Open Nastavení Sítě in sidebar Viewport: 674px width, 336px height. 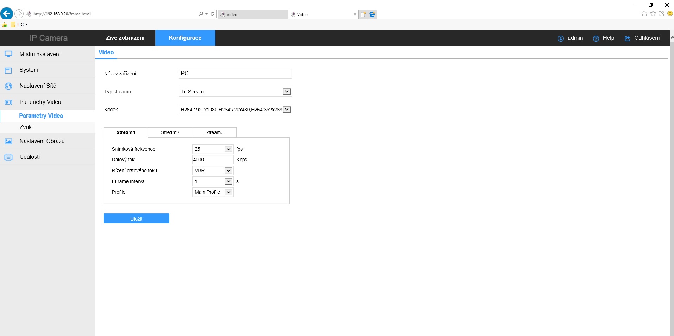click(48, 86)
